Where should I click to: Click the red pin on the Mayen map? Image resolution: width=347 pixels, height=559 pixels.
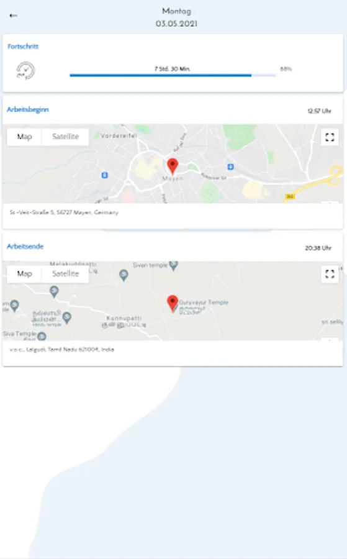pyautogui.click(x=173, y=166)
